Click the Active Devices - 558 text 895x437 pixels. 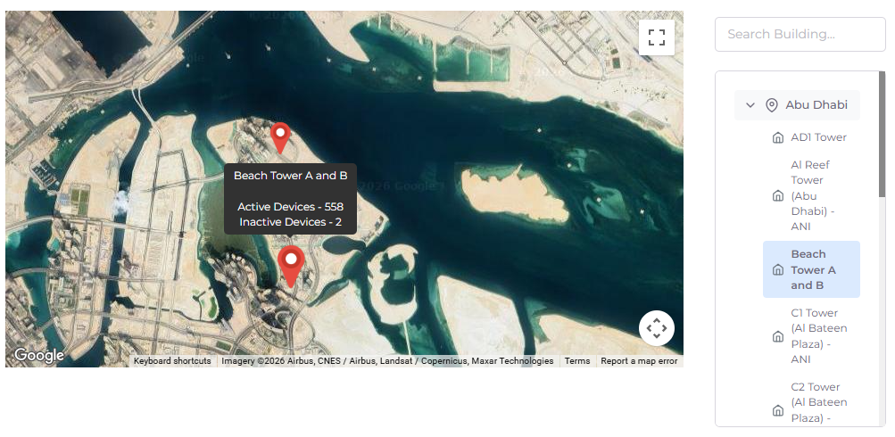pyautogui.click(x=291, y=207)
